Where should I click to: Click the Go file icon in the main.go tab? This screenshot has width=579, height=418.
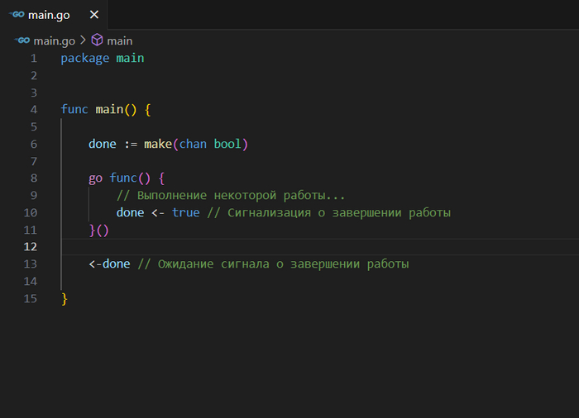coord(16,15)
